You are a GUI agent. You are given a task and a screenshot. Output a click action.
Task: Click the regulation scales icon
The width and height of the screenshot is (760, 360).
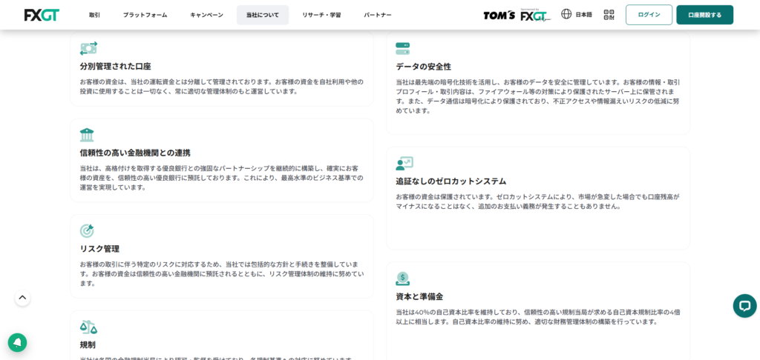coord(88,327)
